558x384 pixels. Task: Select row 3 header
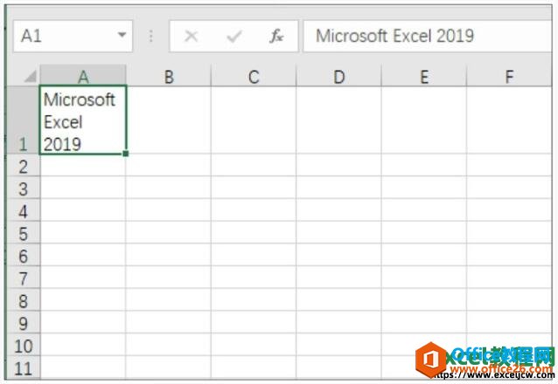(23, 188)
